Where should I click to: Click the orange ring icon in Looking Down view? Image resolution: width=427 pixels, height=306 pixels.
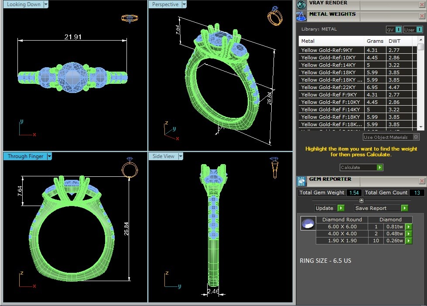[x=129, y=18]
